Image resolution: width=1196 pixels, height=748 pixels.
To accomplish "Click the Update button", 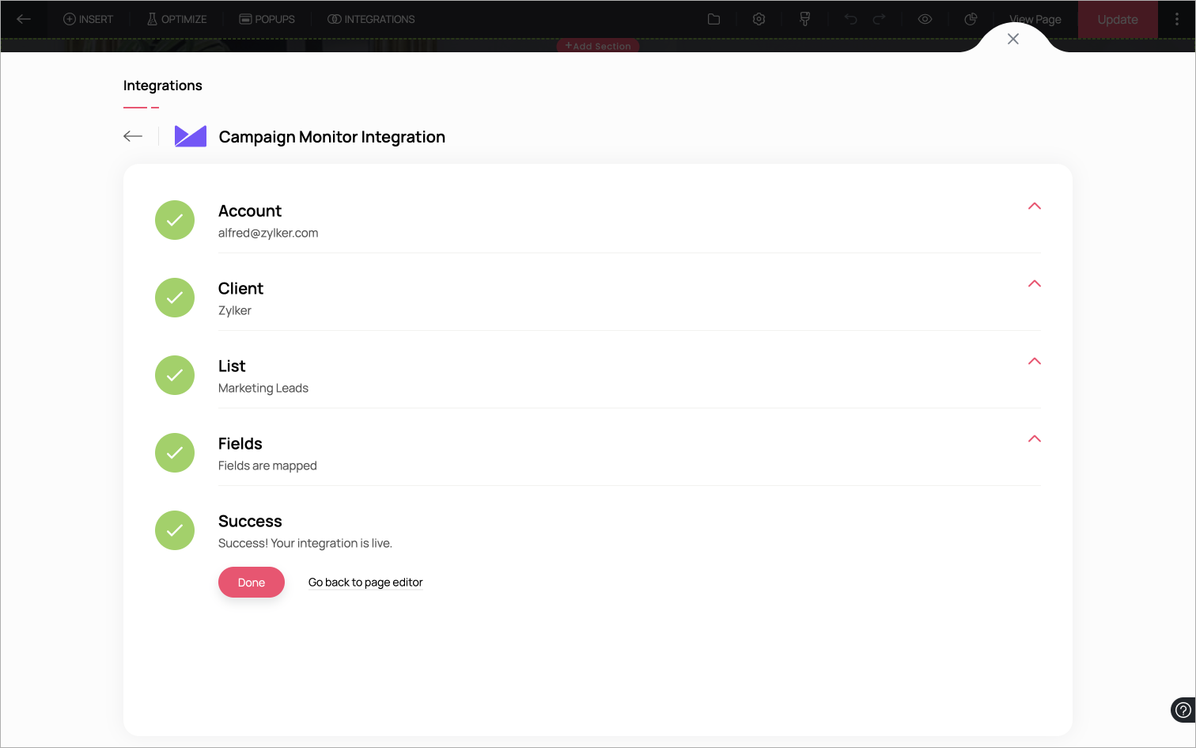I will (1118, 19).
